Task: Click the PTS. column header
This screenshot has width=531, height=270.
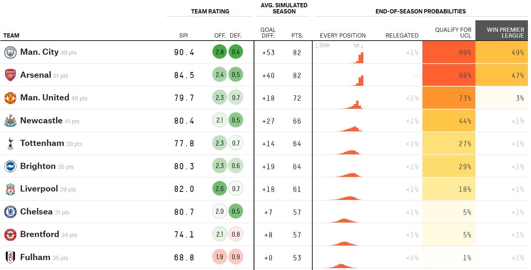Action: (x=297, y=36)
